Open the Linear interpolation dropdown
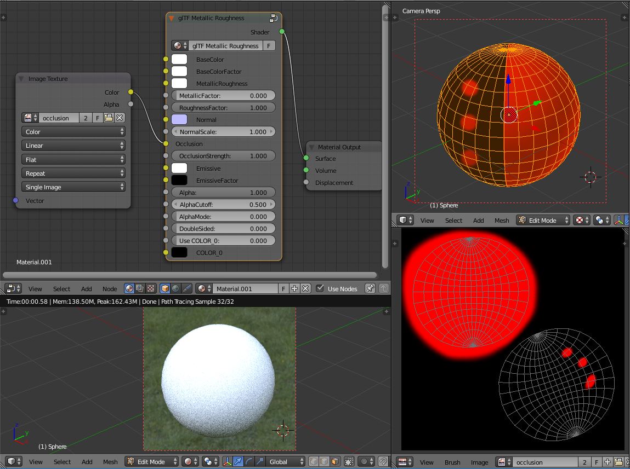This screenshot has height=469, width=630. click(x=73, y=146)
